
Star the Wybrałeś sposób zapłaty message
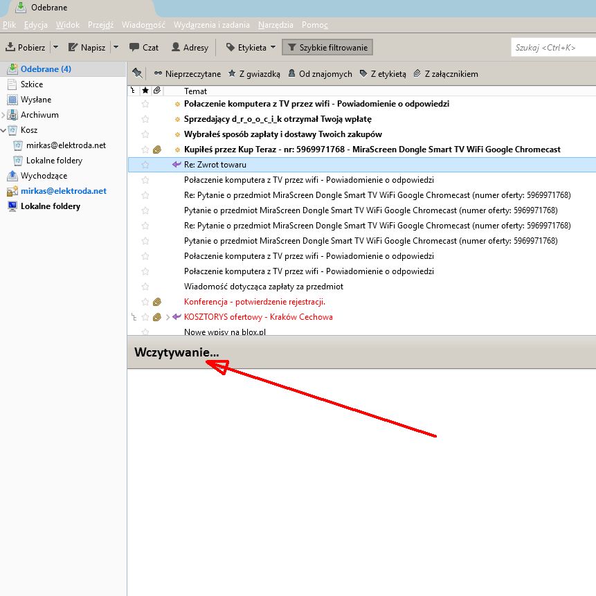145,134
